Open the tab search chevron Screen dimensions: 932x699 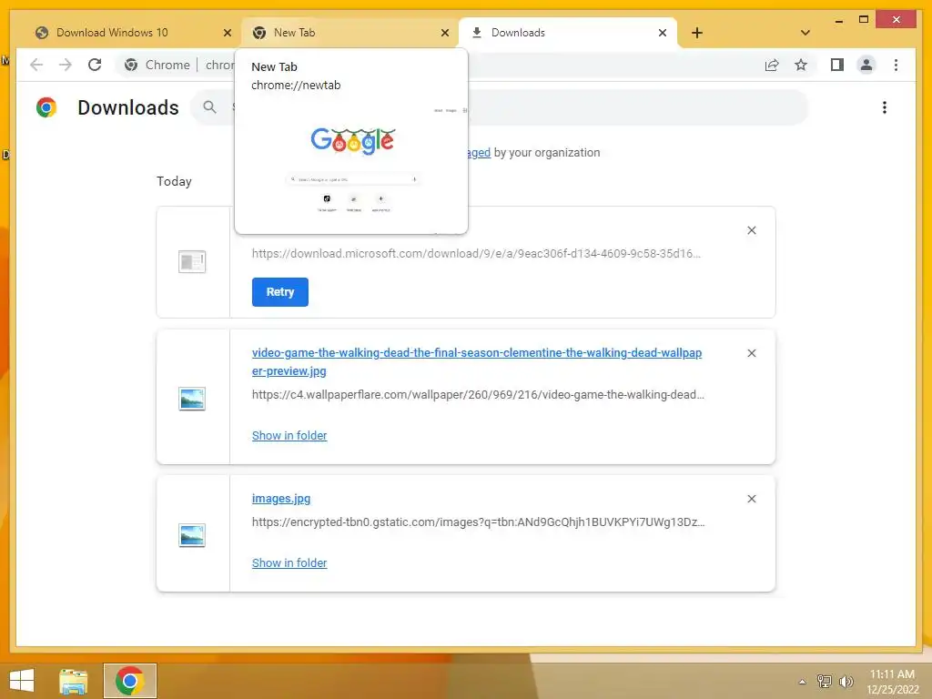coord(805,33)
